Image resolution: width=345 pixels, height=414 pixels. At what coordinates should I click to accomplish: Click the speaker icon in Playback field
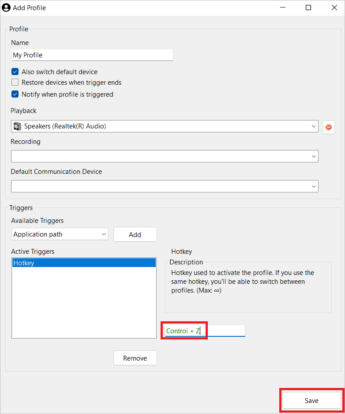(17, 126)
